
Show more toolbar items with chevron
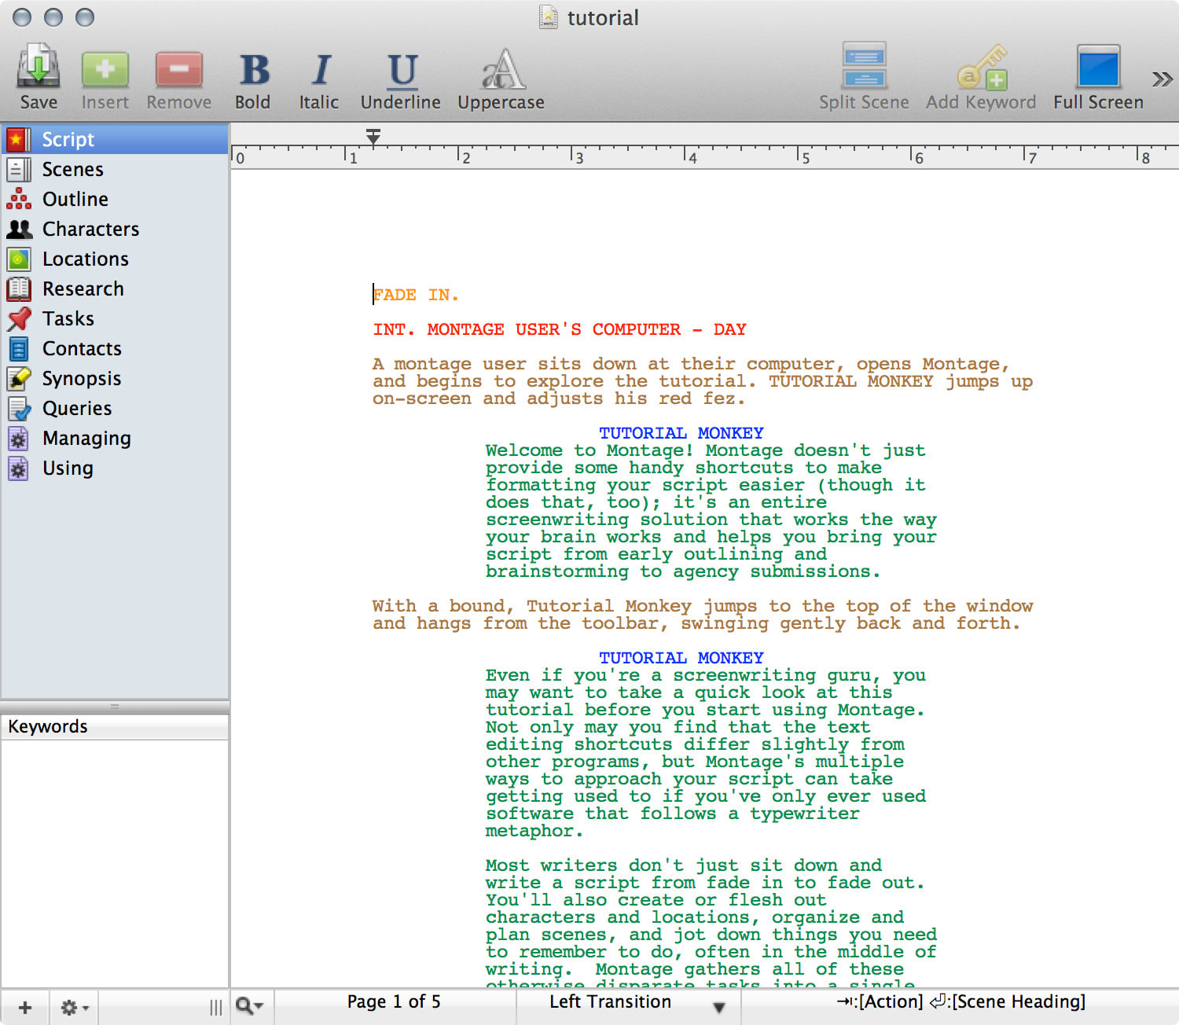pyautogui.click(x=1162, y=79)
